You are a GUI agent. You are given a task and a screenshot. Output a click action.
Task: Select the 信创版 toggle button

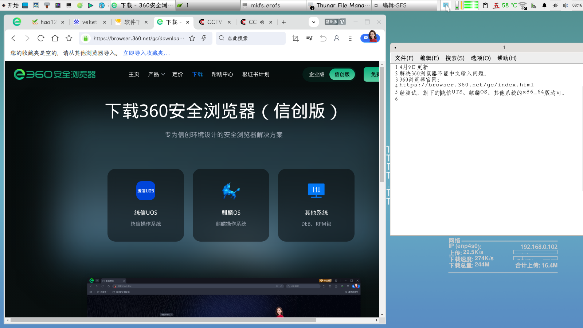point(342,74)
